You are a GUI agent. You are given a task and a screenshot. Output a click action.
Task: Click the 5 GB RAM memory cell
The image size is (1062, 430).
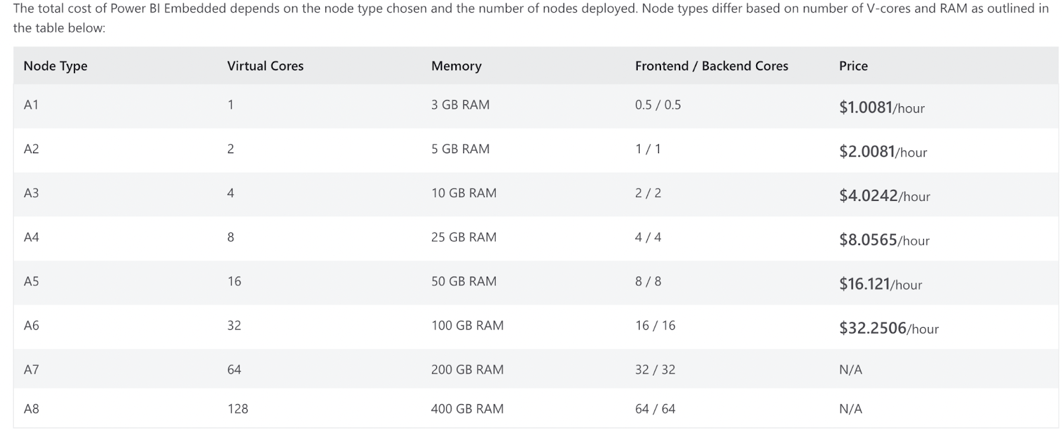click(460, 149)
